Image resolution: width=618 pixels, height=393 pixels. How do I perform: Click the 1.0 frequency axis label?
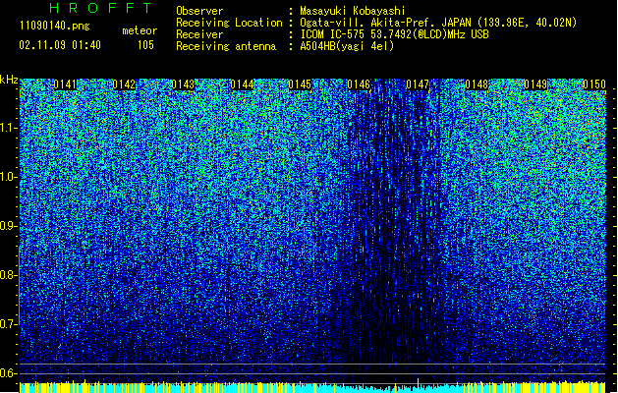9,177
